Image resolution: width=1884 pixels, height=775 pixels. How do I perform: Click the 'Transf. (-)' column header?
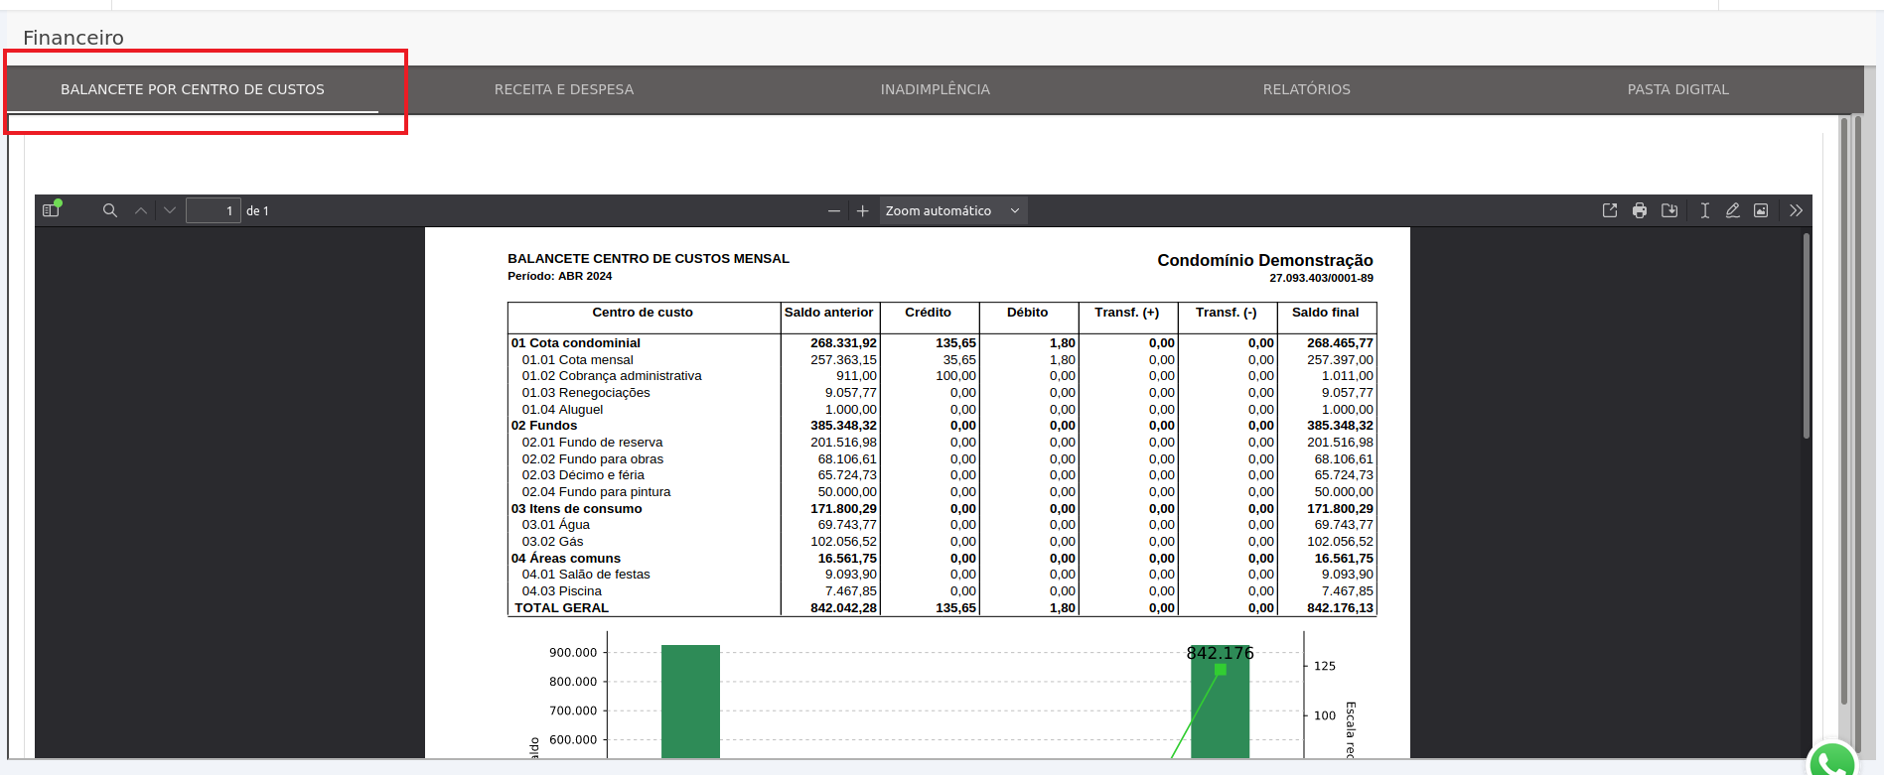pos(1226,313)
